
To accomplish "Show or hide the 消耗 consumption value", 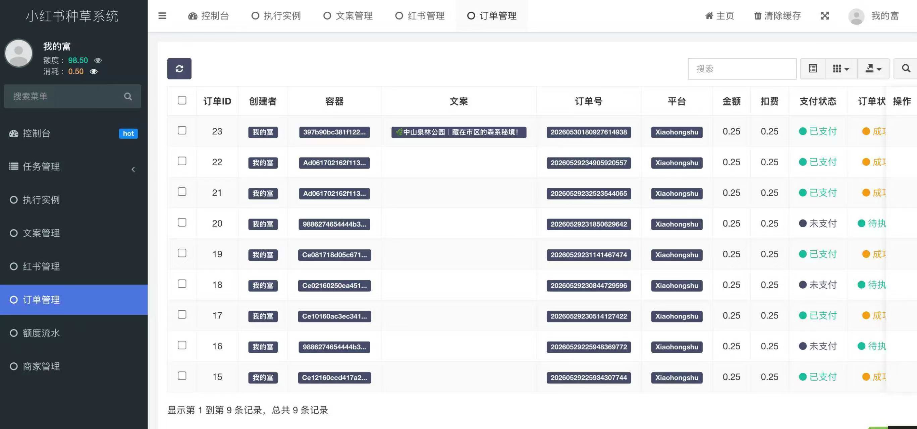I will 94,71.
